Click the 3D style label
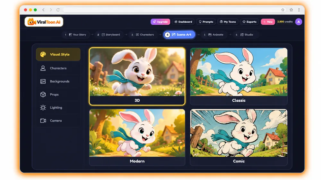Image resolution: width=321 pixels, height=180 pixels. pyautogui.click(x=137, y=100)
